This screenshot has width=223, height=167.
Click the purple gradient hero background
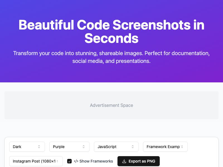coord(111,74)
